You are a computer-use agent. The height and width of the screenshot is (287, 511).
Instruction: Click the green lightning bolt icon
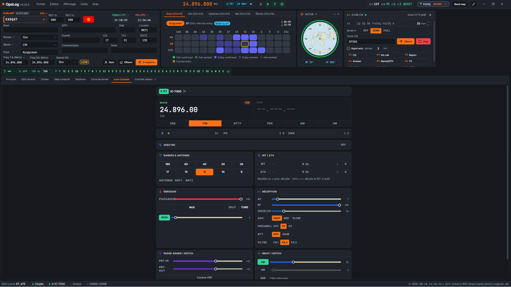268,4
